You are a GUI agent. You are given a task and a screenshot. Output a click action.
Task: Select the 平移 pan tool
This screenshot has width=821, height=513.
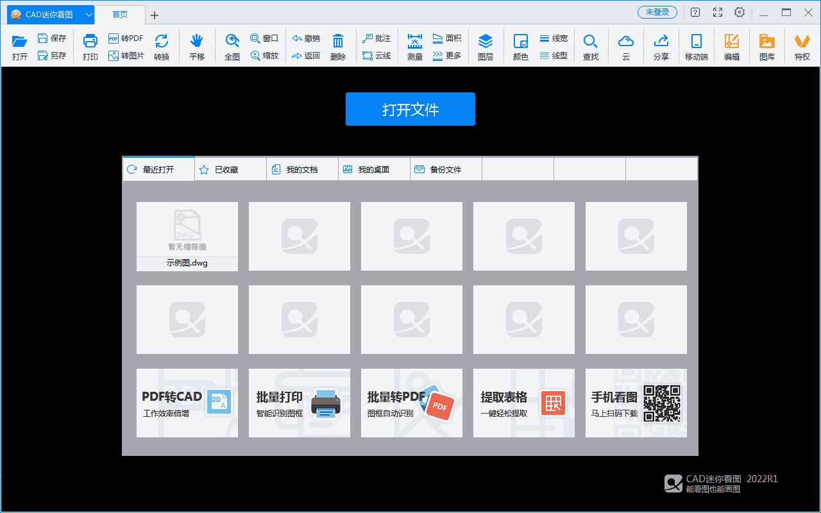[196, 46]
